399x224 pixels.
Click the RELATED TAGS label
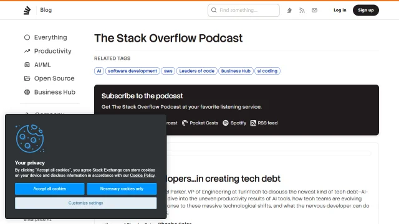coord(112,58)
